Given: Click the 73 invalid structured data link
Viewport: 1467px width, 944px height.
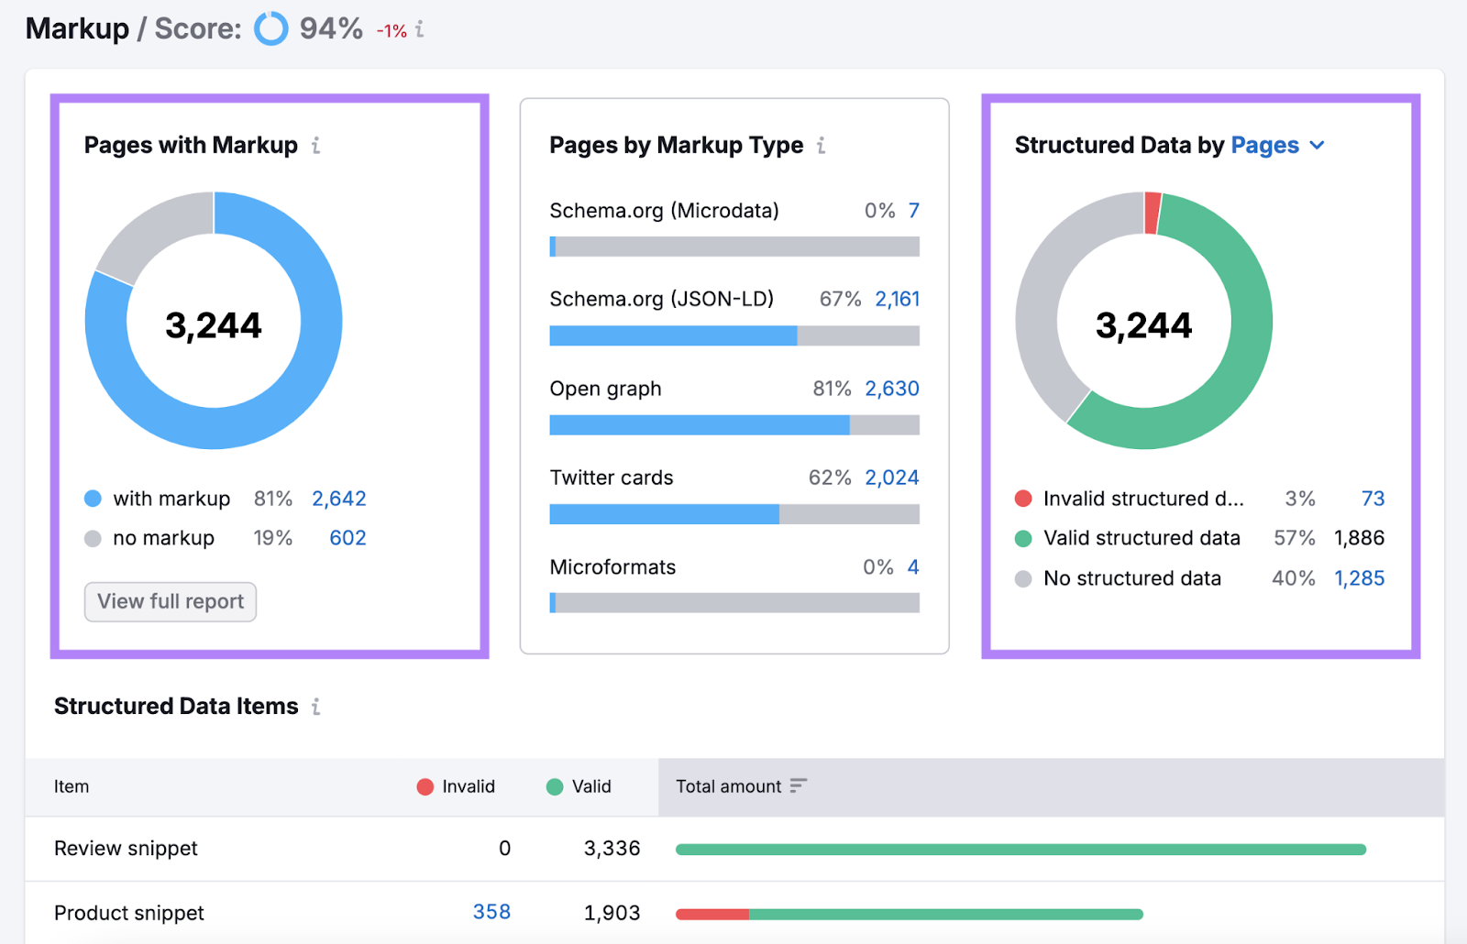Looking at the screenshot, I should pos(1373,499).
